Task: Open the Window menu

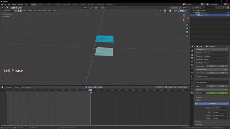Action: 20,4
